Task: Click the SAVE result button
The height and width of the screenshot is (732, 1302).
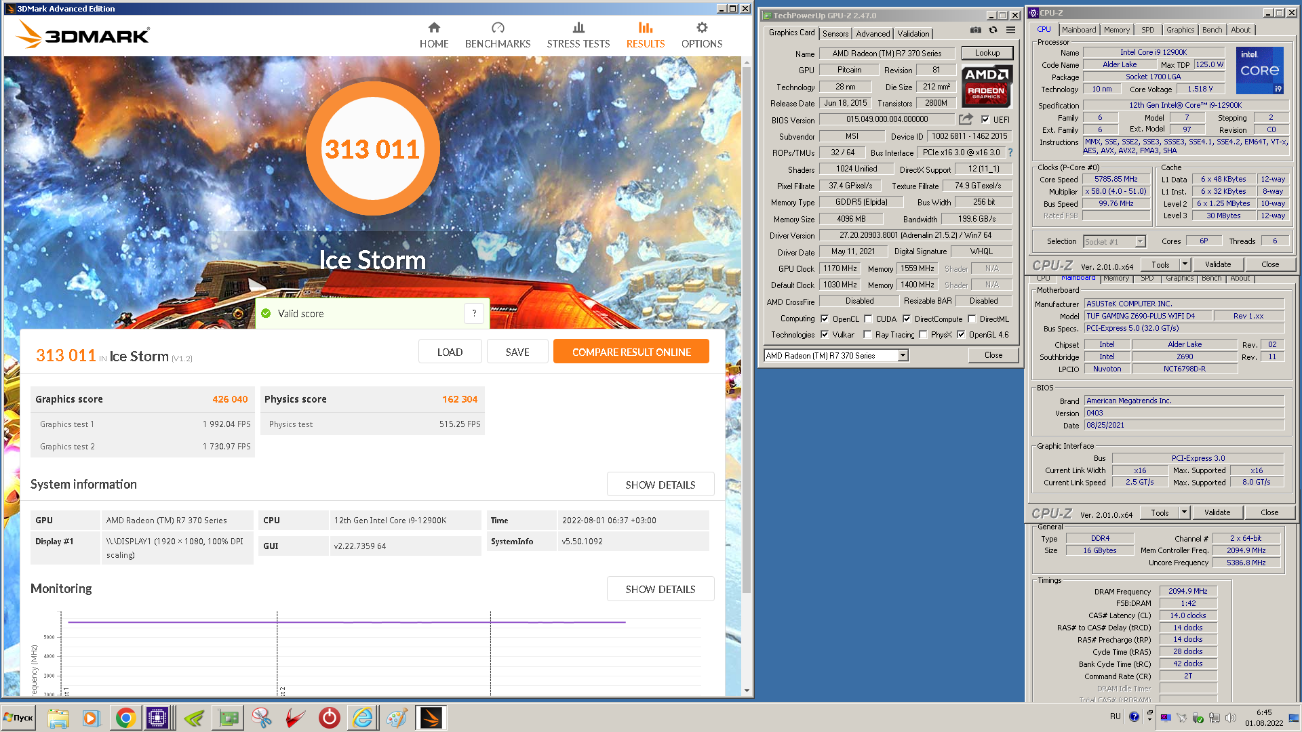Action: 517,352
